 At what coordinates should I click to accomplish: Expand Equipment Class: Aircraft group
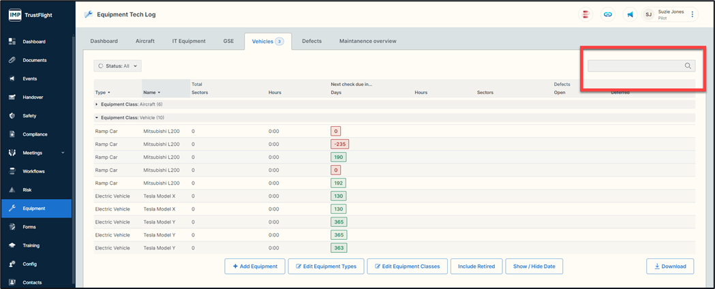[97, 104]
